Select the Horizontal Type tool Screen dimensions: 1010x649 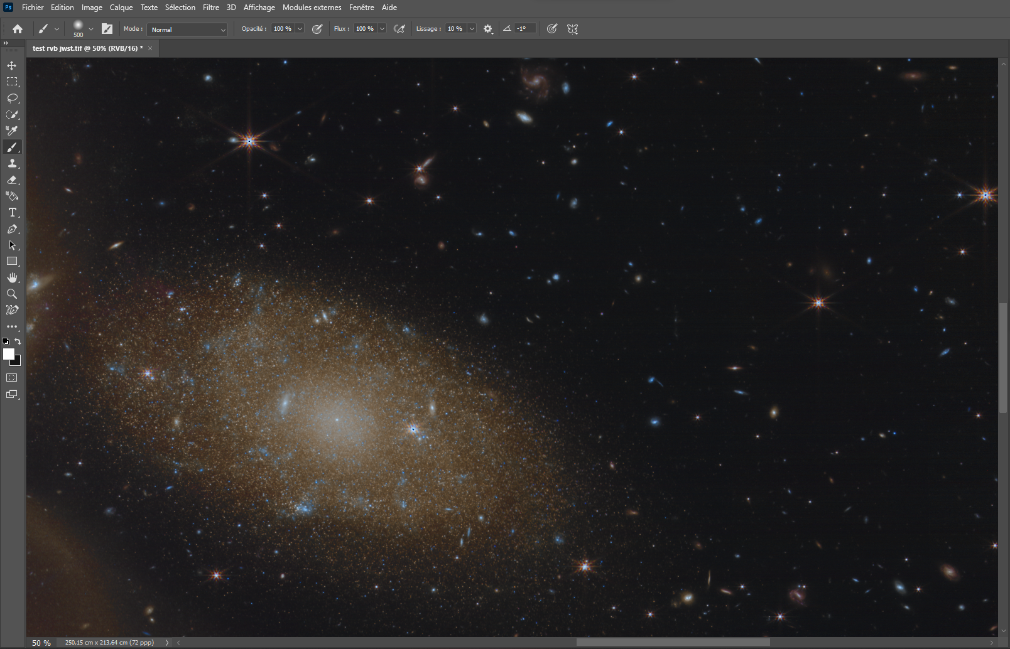tap(12, 212)
